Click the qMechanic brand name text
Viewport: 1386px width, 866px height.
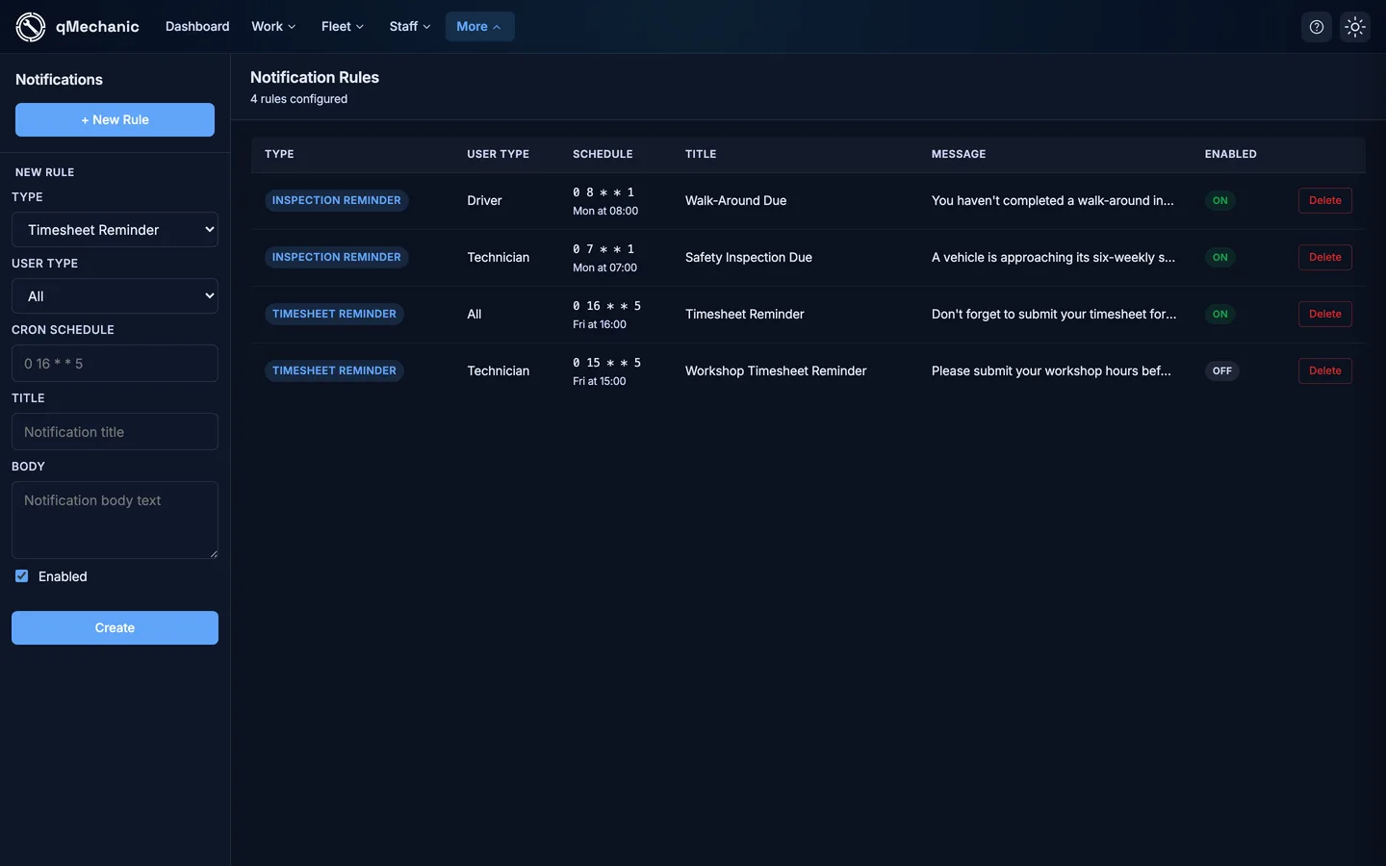point(97,27)
